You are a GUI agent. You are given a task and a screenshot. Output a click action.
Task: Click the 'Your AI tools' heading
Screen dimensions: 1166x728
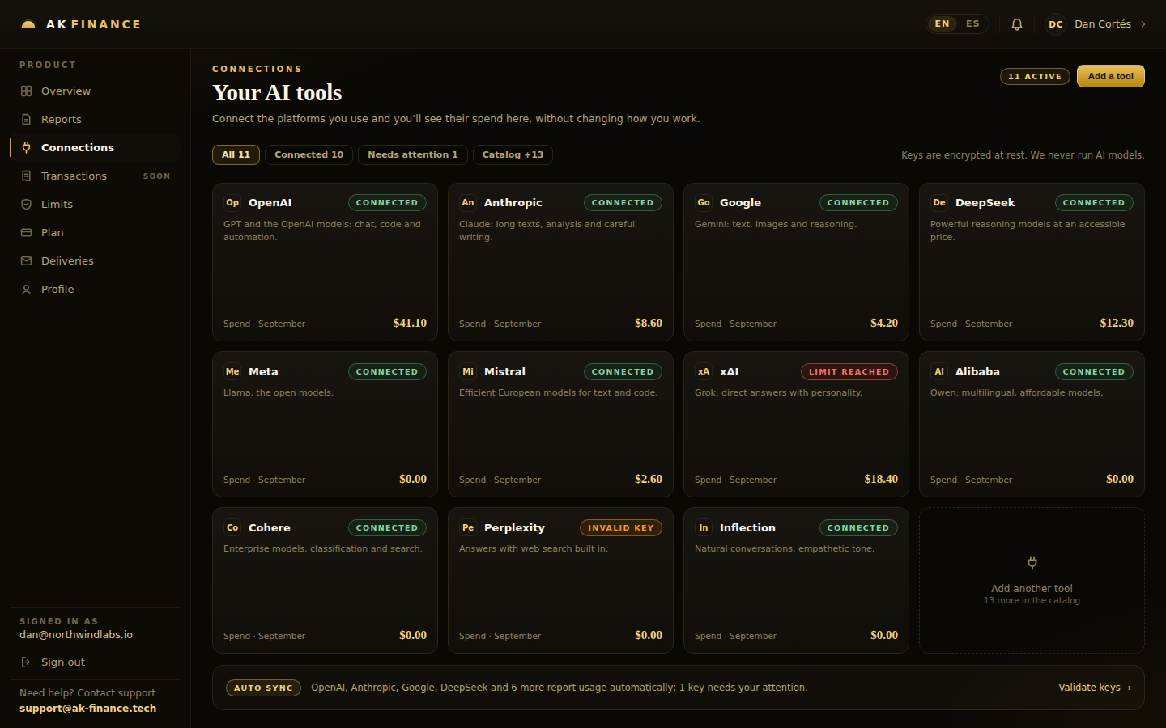coord(277,93)
